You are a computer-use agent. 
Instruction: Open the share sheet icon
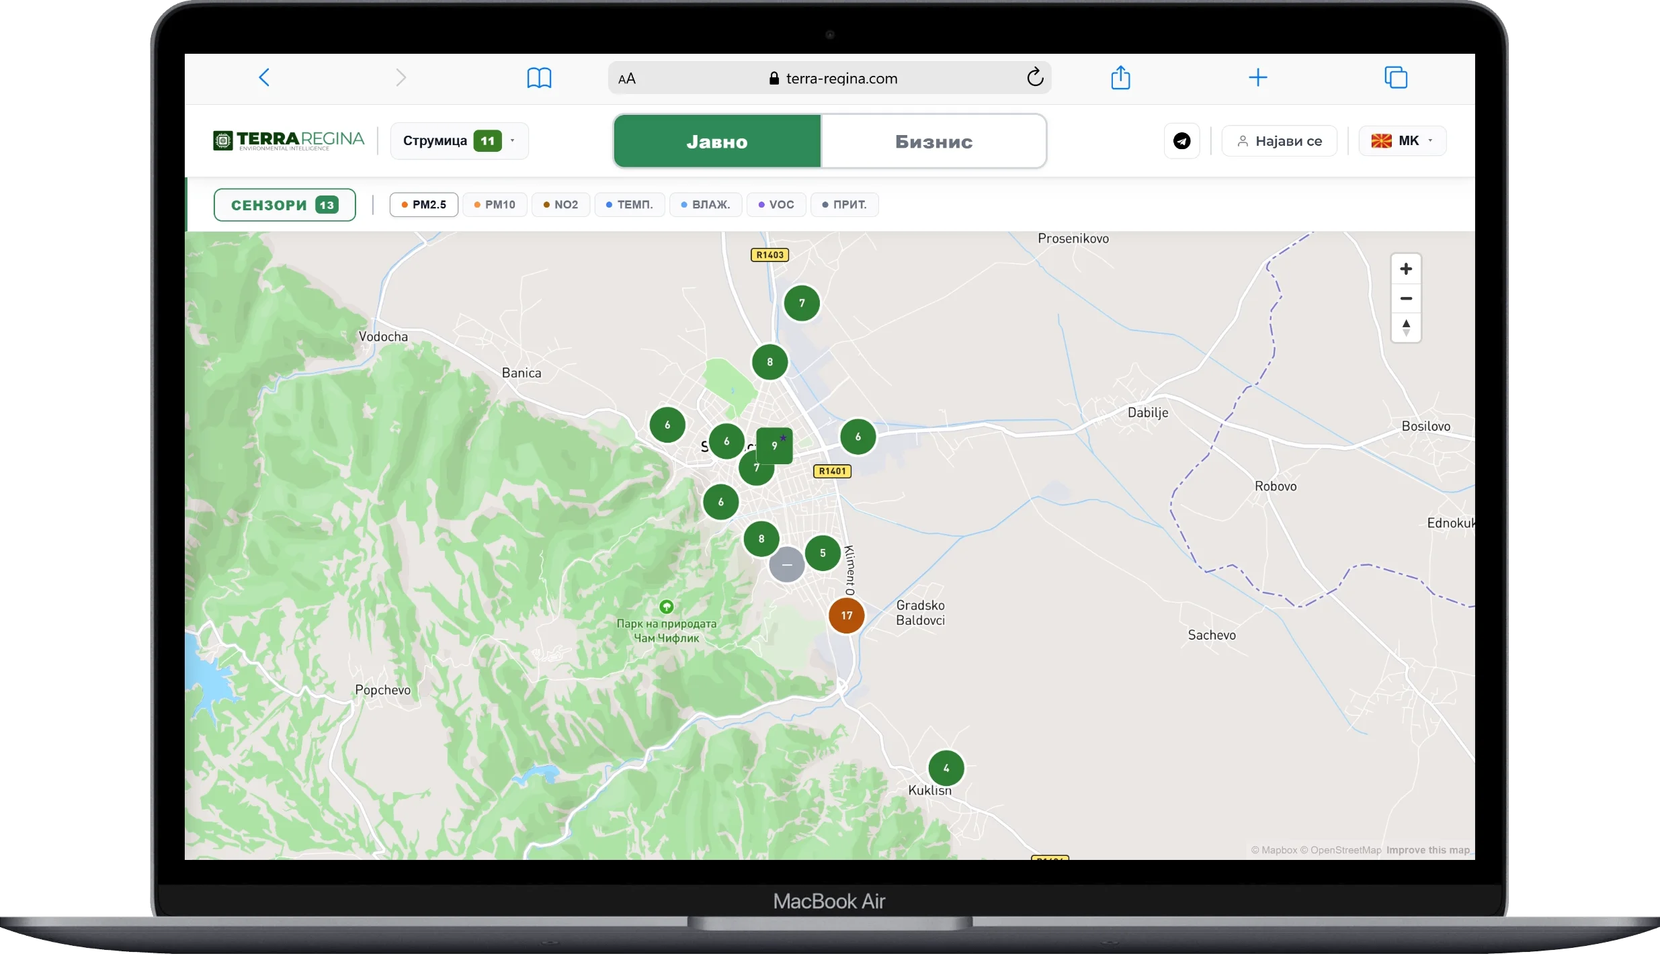click(x=1120, y=77)
